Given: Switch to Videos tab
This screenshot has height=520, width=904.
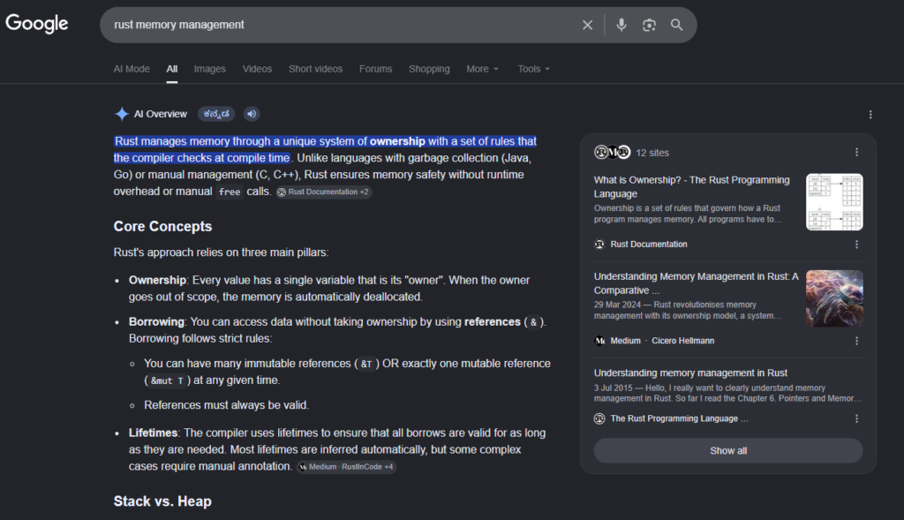Looking at the screenshot, I should click(257, 69).
